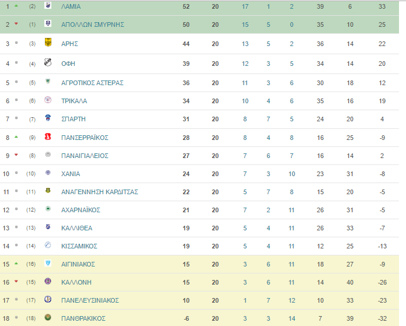Click the ΚΑΛΛΟΝΗ purple round crest
The image size is (406, 326).
pos(48,281)
